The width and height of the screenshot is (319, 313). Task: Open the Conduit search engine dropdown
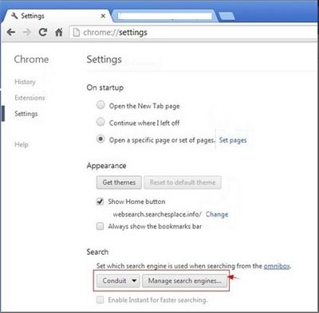click(118, 280)
